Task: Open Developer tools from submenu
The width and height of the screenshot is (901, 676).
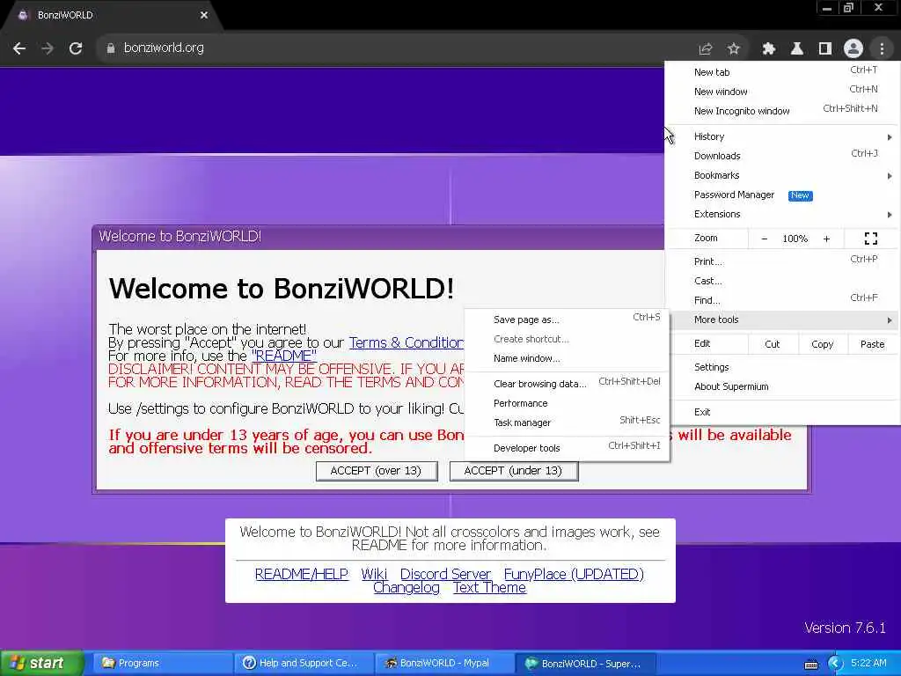Action: coord(567,448)
